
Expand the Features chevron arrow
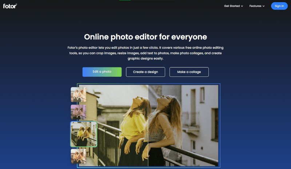(263, 6)
